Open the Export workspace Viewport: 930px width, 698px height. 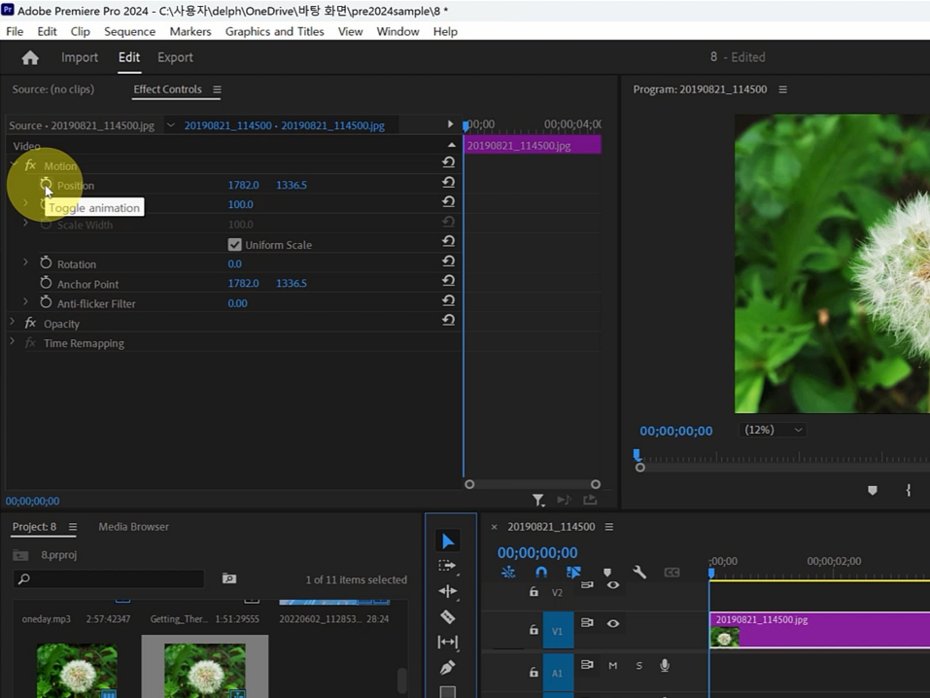pos(175,57)
